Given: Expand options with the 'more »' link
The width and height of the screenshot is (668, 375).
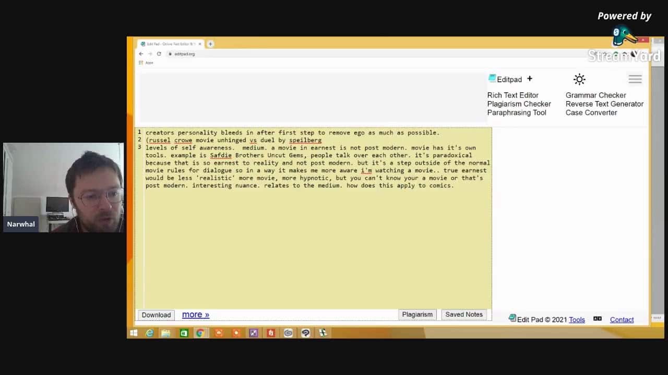Looking at the screenshot, I should (195, 315).
